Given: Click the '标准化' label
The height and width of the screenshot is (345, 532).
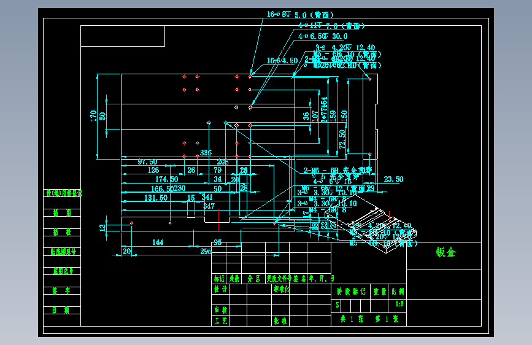Looking at the screenshot, I should (x=281, y=289).
